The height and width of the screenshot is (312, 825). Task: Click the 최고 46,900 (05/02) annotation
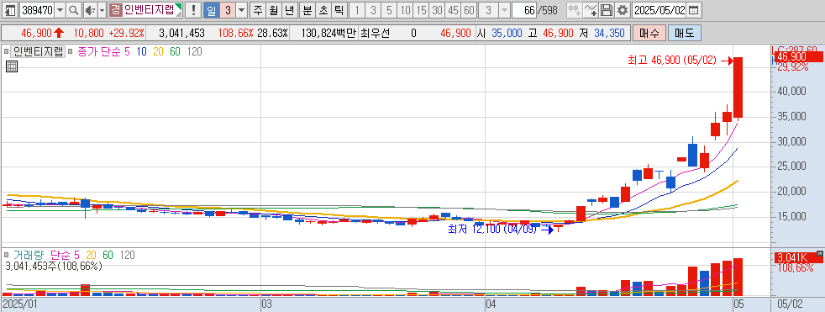(x=672, y=61)
